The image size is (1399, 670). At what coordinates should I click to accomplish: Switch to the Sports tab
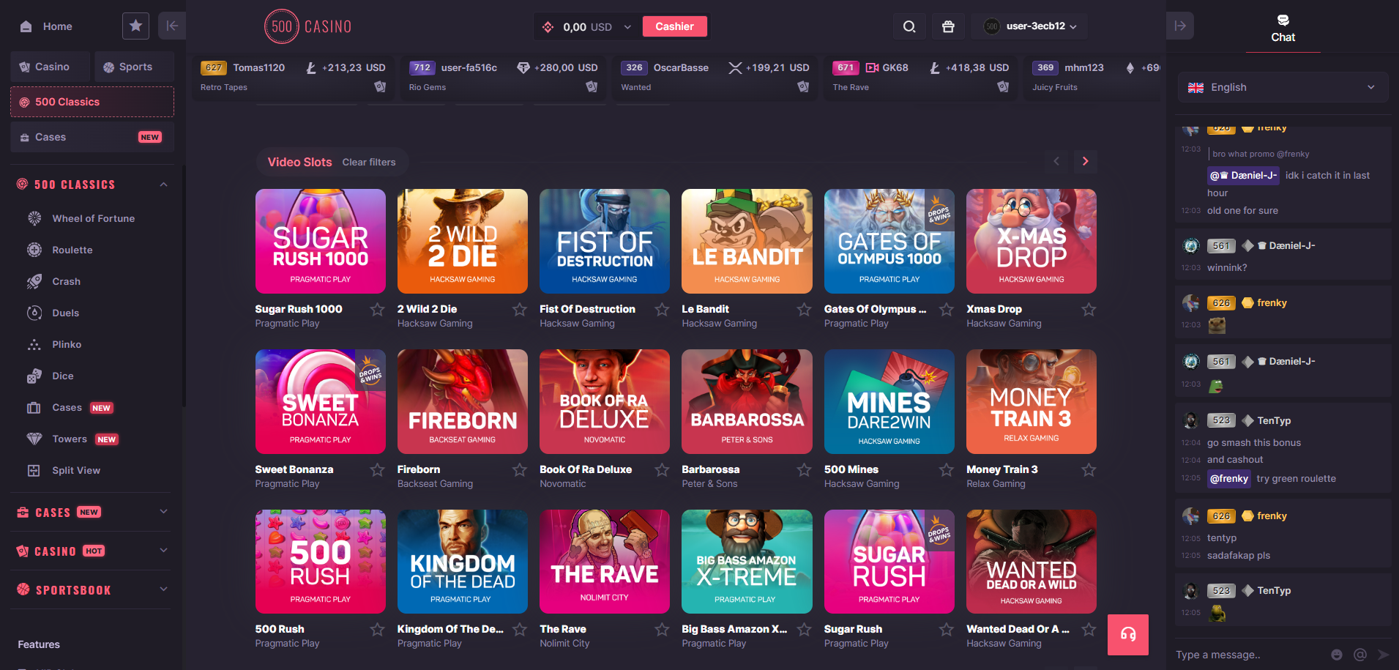134,67
